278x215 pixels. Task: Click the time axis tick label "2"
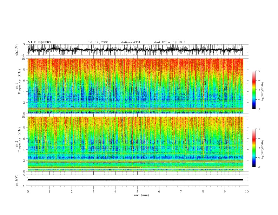[x=72, y=191]
